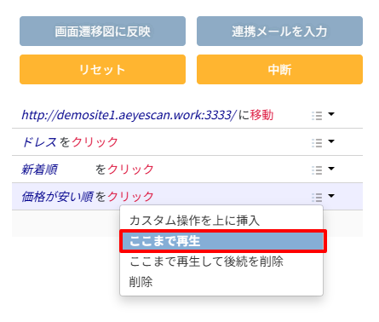
Task: Click the list handle icon on the 価格が安い順 row
Action: (317, 197)
